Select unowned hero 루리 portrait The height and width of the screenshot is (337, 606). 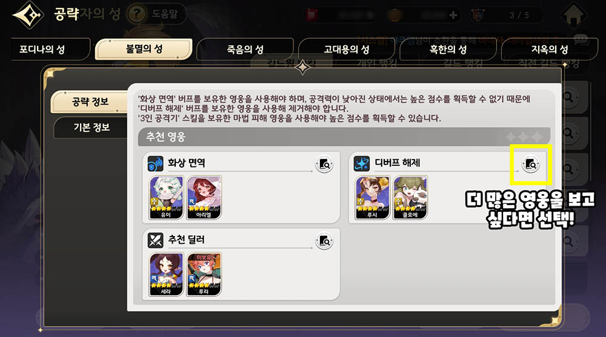(x=204, y=274)
